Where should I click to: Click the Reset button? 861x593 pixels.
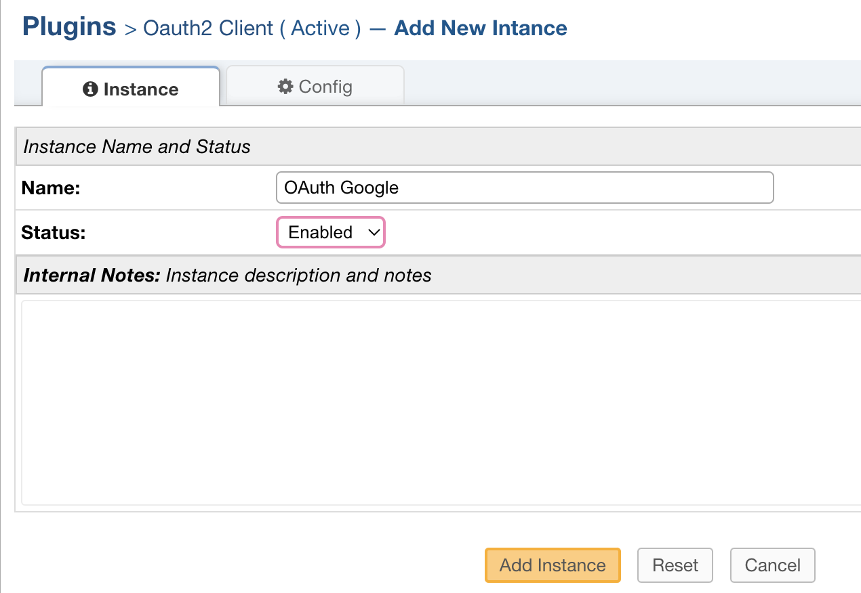(675, 565)
